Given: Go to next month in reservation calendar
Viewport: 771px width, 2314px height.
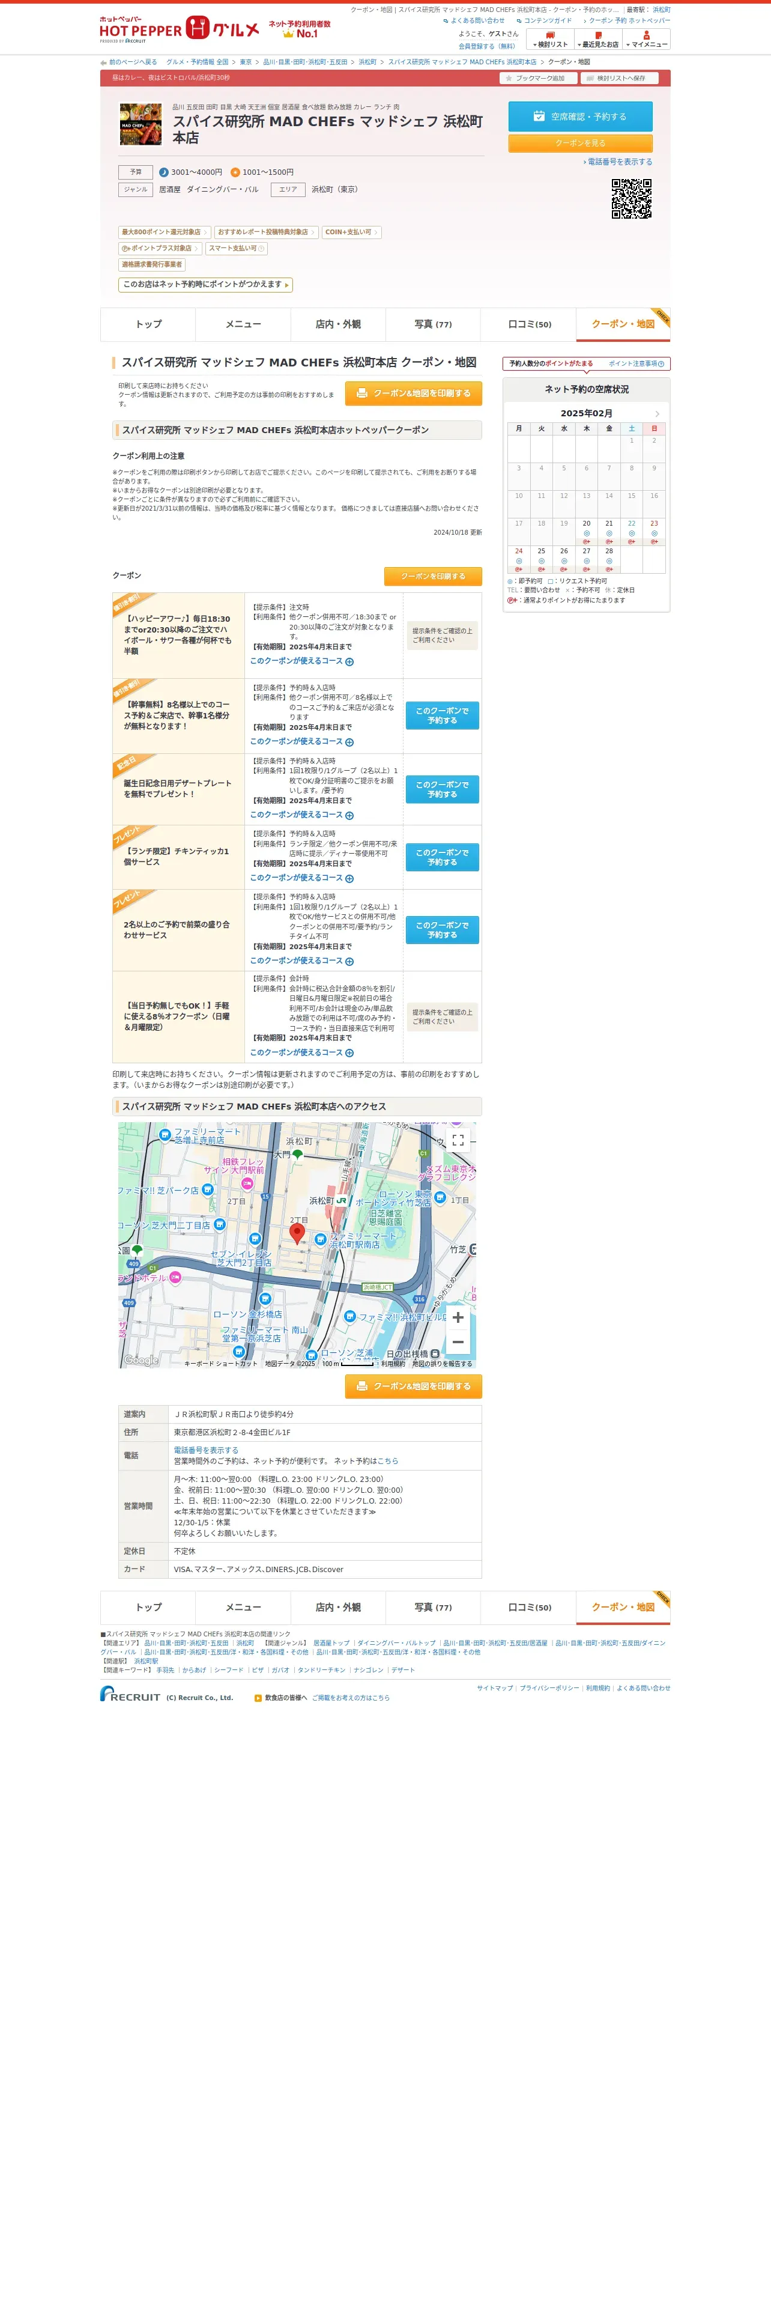Looking at the screenshot, I should tap(656, 413).
